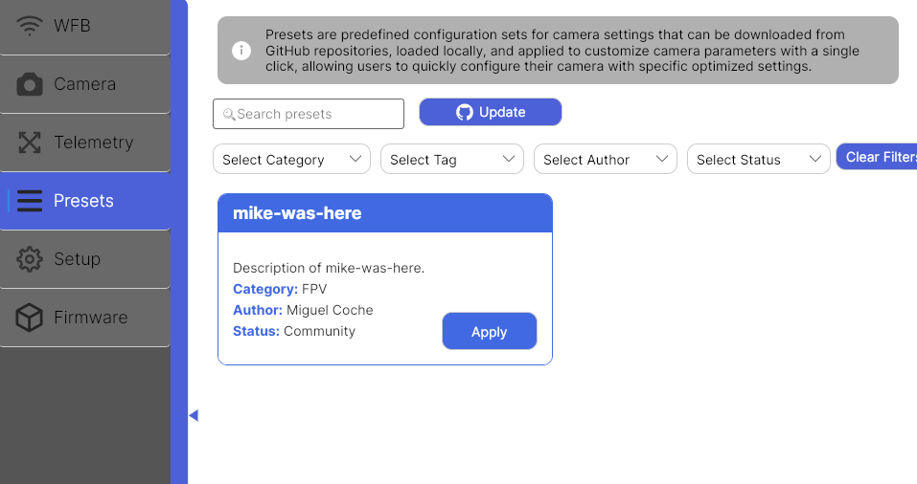Open the Select Author dropdown
Image resolution: width=917 pixels, height=484 pixels.
[x=606, y=159]
